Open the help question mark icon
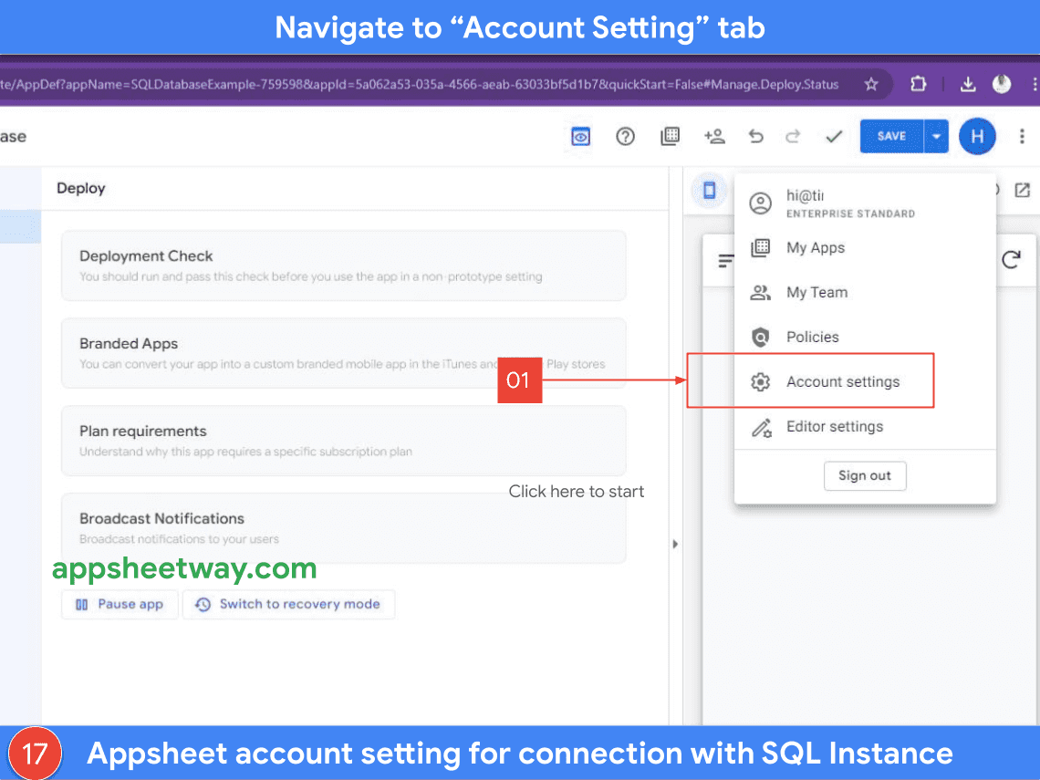This screenshot has width=1040, height=780. pyautogui.click(x=625, y=137)
